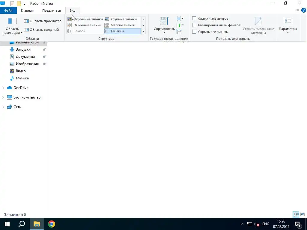Switch to the Поделиться ribbon tab
Viewport: 307px width, 230px height.
click(52, 10)
